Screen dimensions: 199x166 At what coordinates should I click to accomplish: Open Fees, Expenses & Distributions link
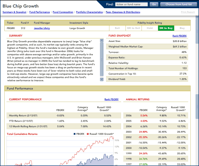click(x=123, y=12)
